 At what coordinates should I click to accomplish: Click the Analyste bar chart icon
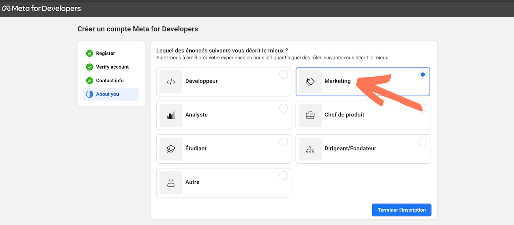click(171, 115)
